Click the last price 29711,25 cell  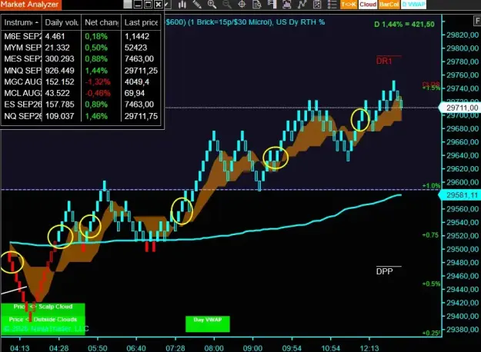tap(141, 71)
